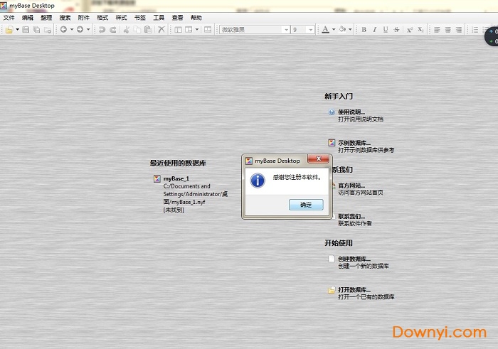
Task: Click the save-all icon next to save
Action: click(37, 30)
